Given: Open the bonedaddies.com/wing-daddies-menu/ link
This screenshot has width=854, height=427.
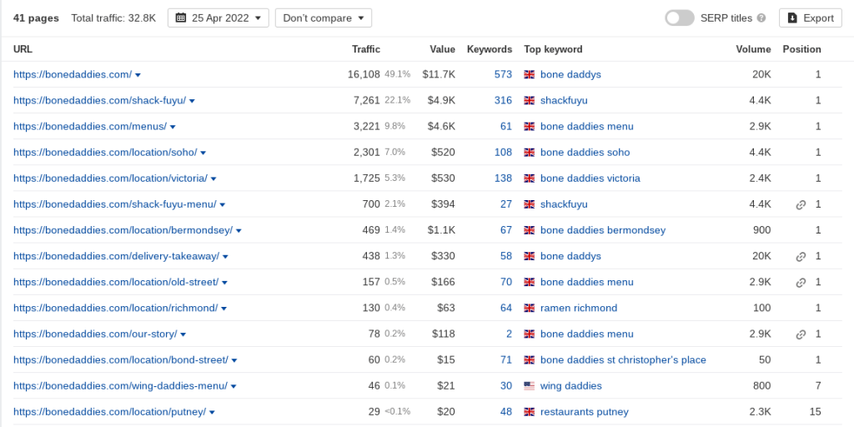Looking at the screenshot, I should point(120,386).
